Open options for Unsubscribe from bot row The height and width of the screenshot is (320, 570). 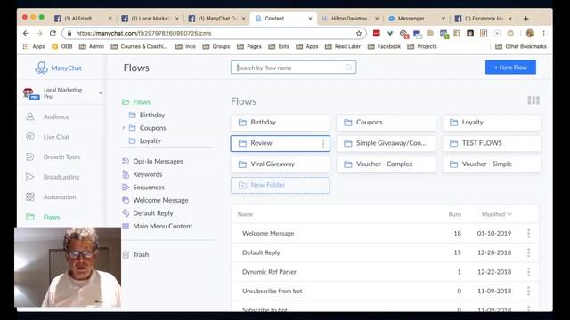click(x=528, y=291)
